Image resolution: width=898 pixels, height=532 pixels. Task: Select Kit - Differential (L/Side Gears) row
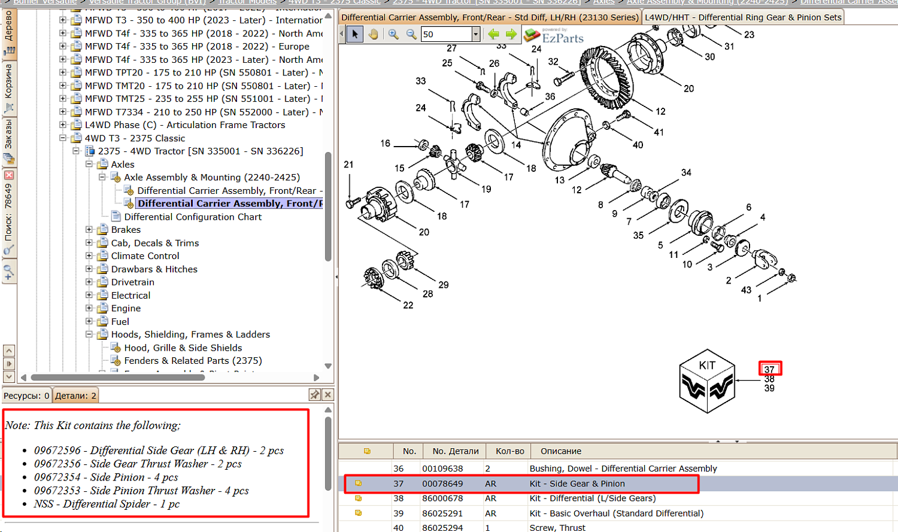618,498
